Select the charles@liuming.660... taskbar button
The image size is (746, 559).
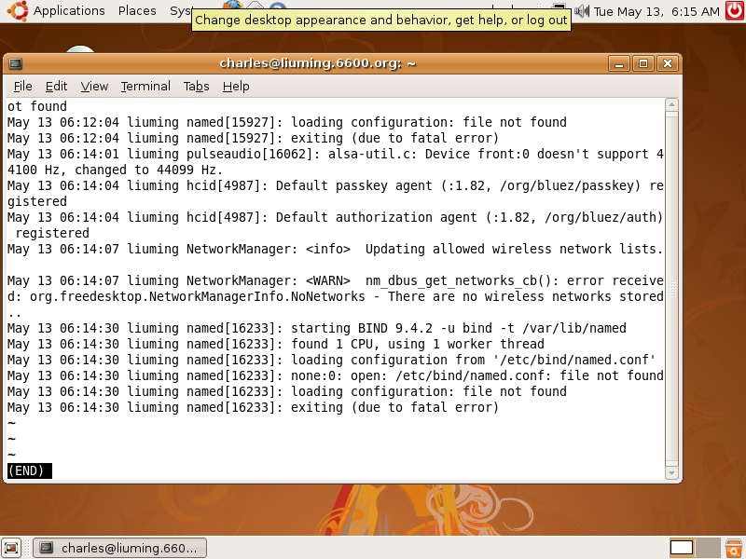tap(120, 548)
